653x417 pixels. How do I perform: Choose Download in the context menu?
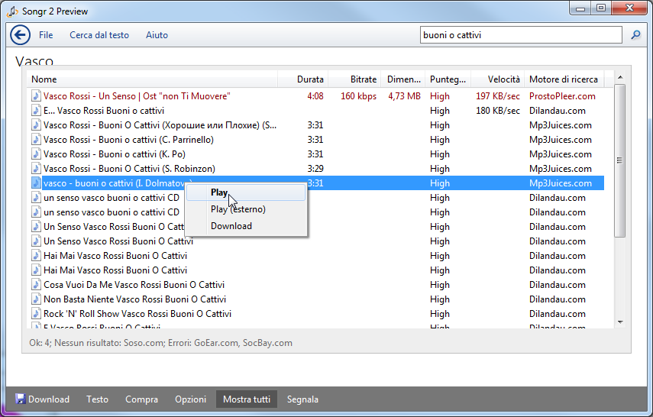pos(246,226)
